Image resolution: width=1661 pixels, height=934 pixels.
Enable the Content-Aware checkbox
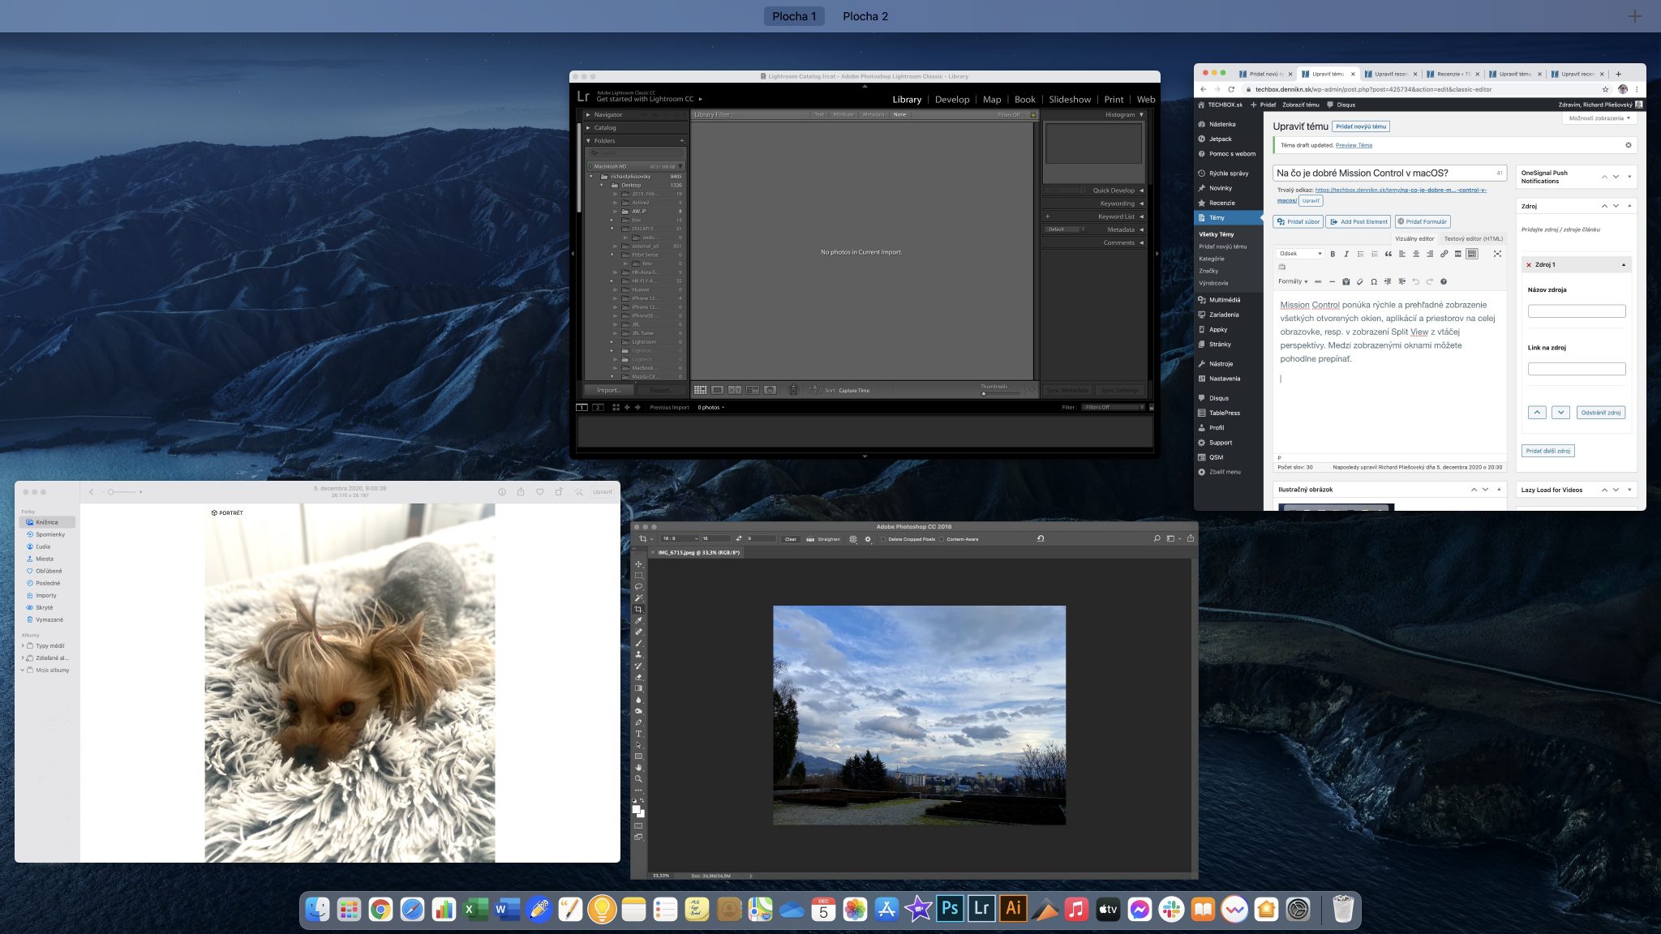[x=942, y=539]
